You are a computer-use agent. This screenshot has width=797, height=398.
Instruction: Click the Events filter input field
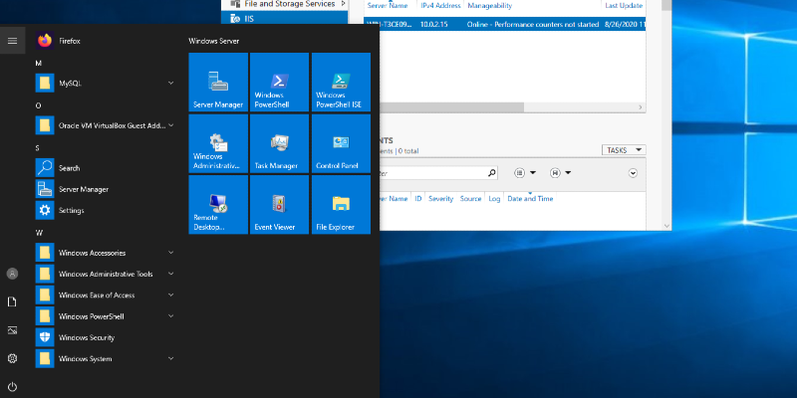coord(432,173)
